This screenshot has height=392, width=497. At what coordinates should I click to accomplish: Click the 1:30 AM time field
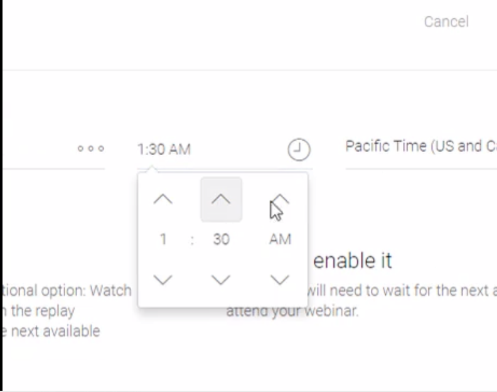(164, 150)
